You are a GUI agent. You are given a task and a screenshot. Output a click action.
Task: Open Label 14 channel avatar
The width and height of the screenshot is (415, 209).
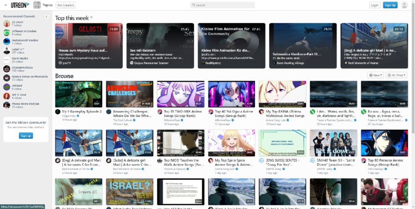click(6, 51)
